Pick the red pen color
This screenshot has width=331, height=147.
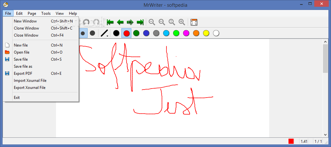126,33
